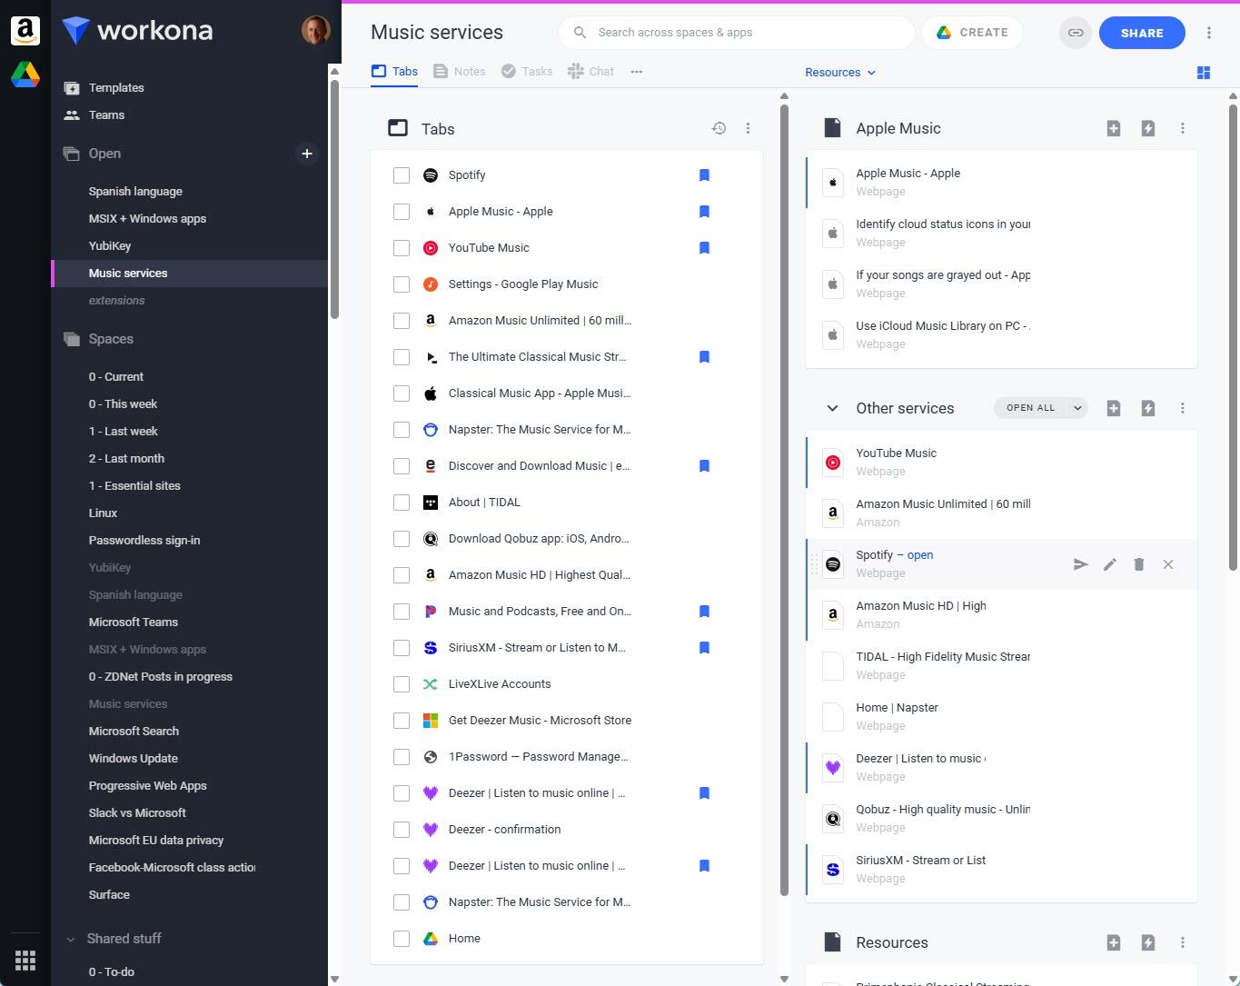Delete the Spotify resource with trash icon

click(1138, 564)
